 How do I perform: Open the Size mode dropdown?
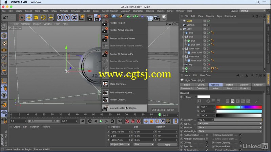[144, 145]
